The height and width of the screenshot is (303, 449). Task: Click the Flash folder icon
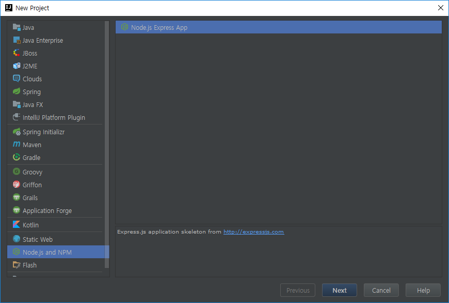pyautogui.click(x=17, y=265)
